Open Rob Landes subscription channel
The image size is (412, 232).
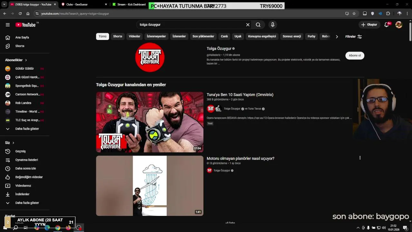click(24, 103)
